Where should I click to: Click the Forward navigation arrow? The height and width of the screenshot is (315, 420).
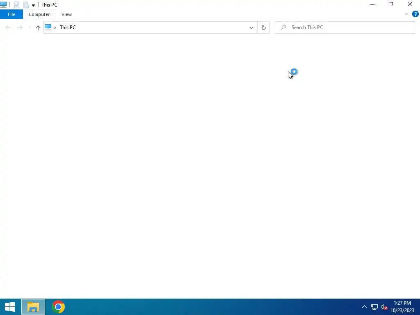pos(20,27)
